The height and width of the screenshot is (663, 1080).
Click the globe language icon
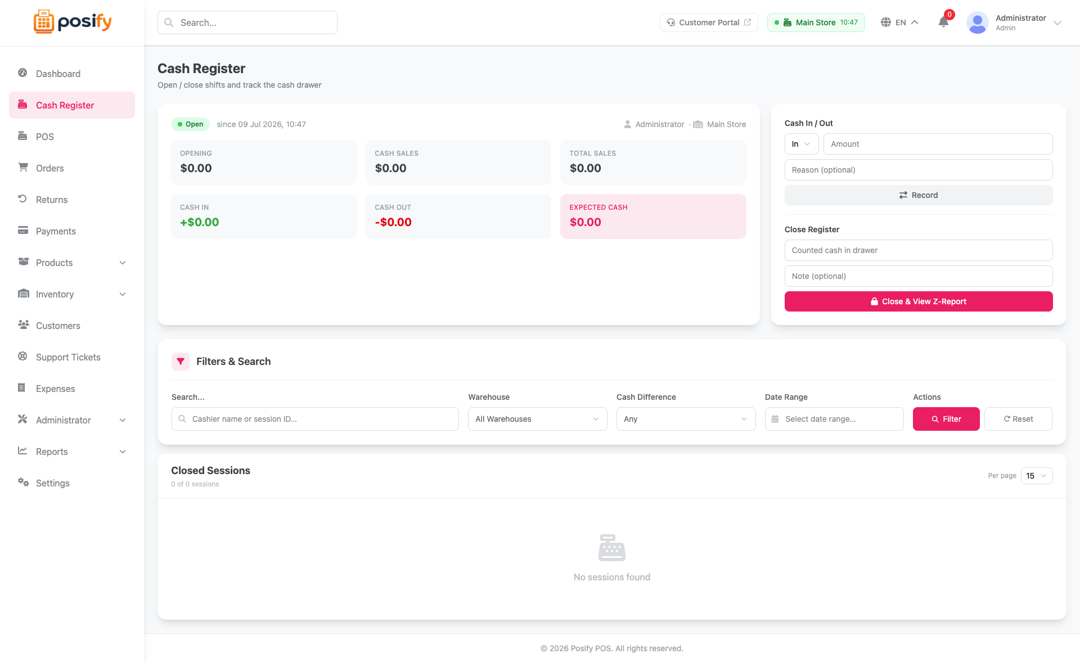885,22
